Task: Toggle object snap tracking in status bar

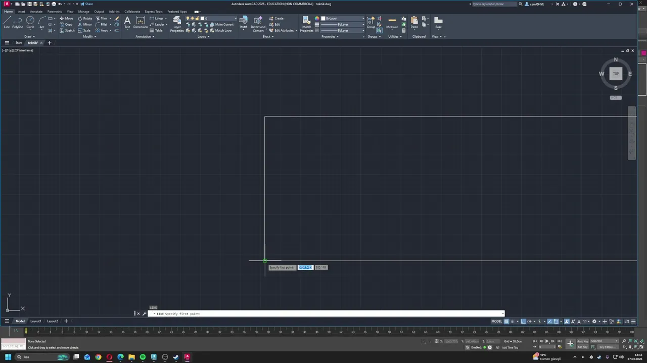Action: (x=550, y=321)
